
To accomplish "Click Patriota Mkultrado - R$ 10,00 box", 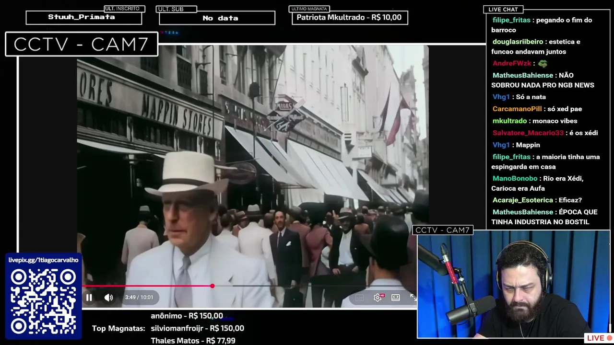I will [350, 18].
